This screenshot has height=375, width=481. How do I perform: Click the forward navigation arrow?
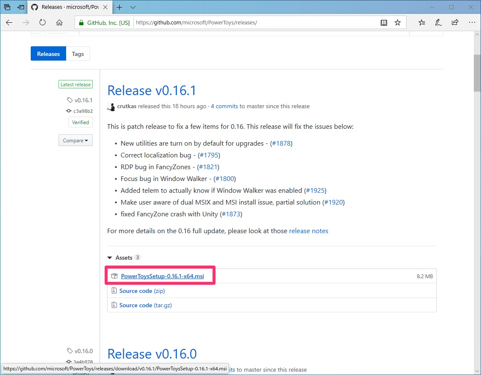(26, 22)
